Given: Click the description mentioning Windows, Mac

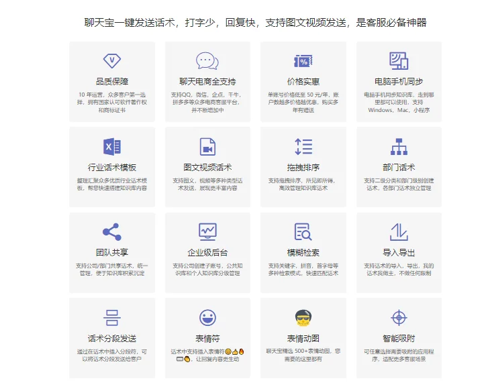Looking at the screenshot, I should coord(399,102).
